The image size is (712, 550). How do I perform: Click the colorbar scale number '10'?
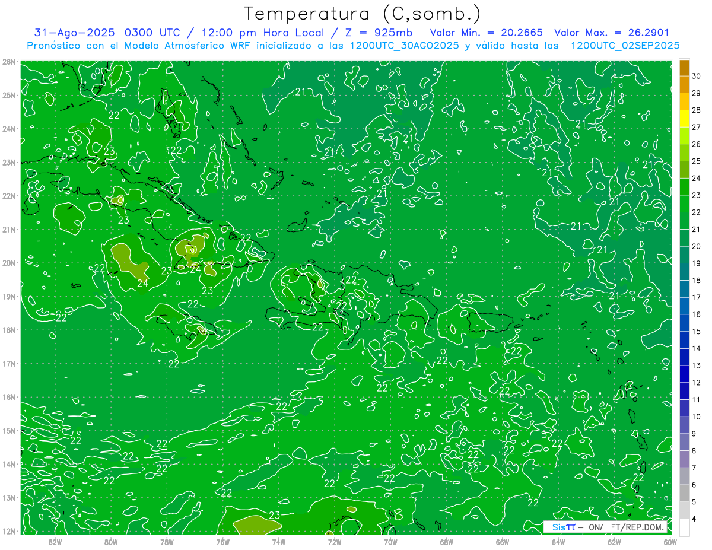tap(697, 417)
